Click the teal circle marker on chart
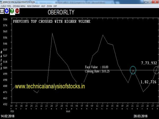159x119 pixels. click(133, 70)
